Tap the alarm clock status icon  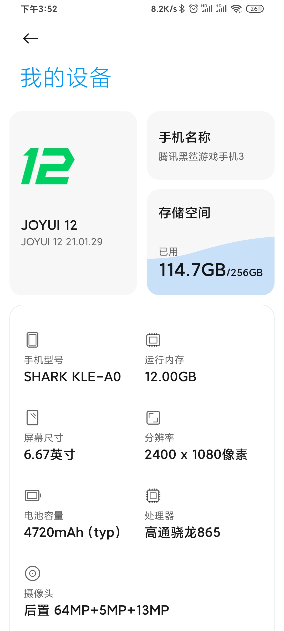[x=194, y=9]
